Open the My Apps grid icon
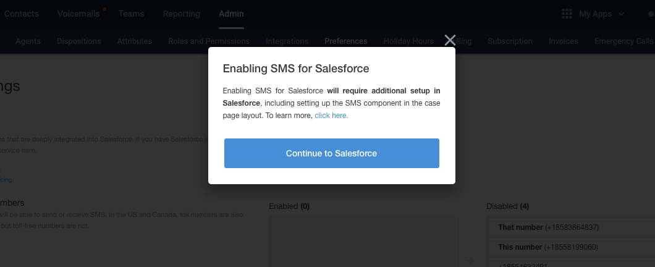The image size is (655, 267). click(567, 14)
